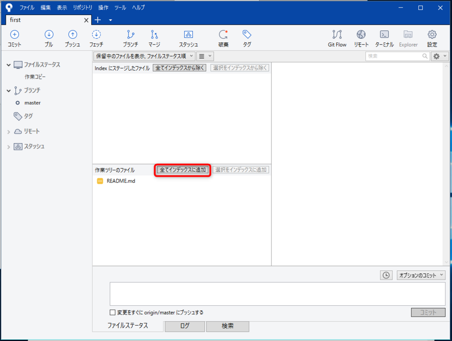Select the master branch in the sidebar

[32, 103]
